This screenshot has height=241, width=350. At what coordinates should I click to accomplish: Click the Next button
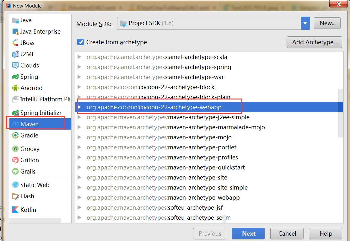(x=248, y=234)
